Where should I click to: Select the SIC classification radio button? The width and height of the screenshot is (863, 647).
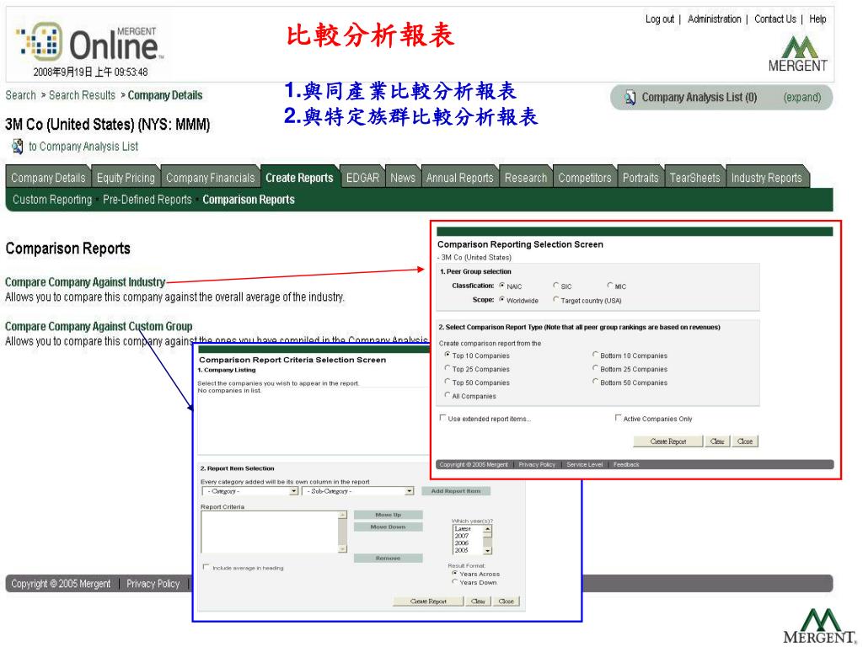(556, 286)
